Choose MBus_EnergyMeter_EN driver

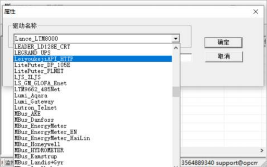[93, 132]
